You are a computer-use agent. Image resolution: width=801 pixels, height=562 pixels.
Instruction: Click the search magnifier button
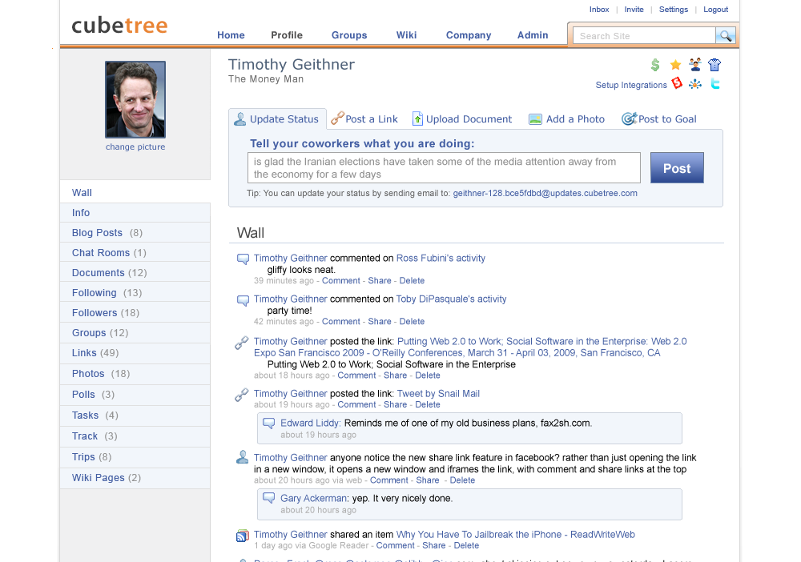726,36
